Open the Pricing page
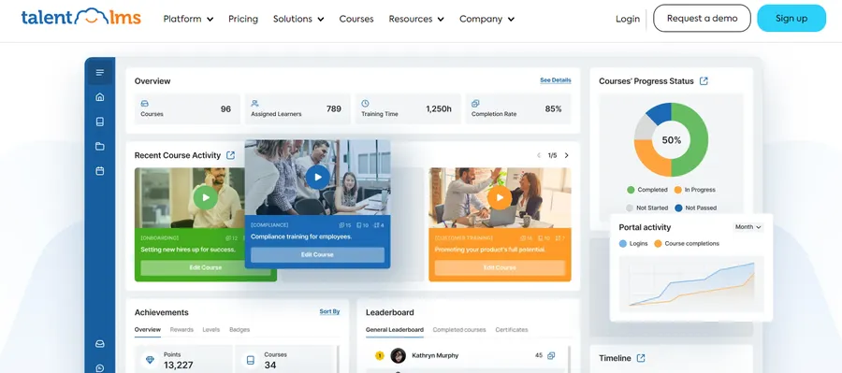The image size is (842, 373). point(243,19)
